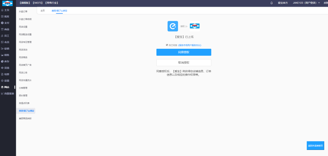Open 高级报表 in the sidebar
This screenshot has width=328, height=156.
8,94
